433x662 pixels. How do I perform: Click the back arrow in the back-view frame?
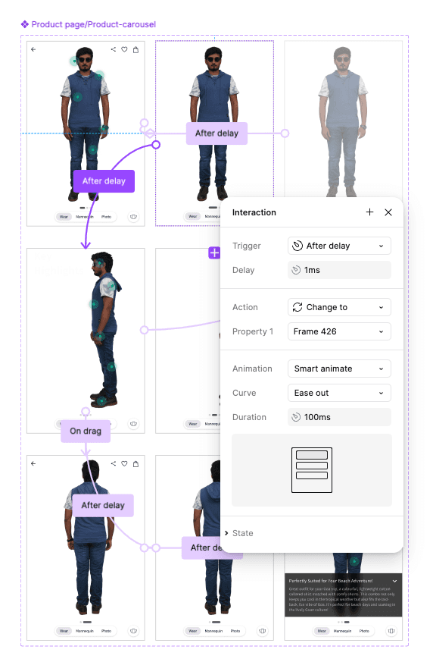33,463
